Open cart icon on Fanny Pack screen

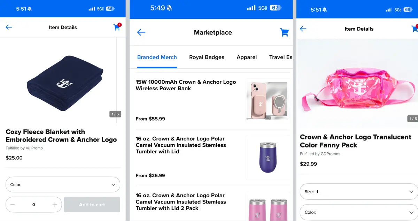415,29
